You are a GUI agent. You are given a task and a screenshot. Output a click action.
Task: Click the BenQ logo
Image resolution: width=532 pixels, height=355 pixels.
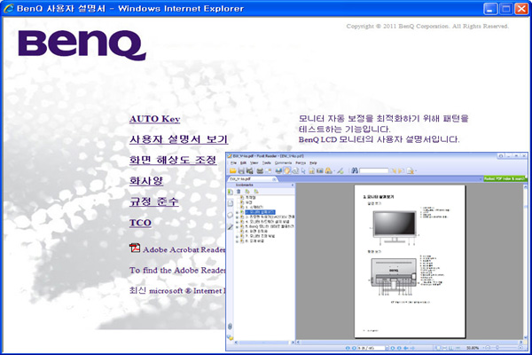coord(82,45)
